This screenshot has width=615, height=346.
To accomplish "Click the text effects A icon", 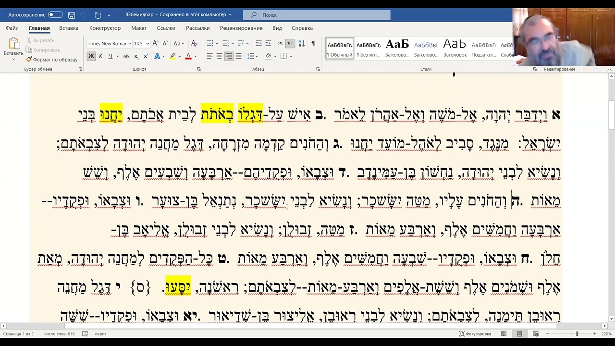I will pyautogui.click(x=157, y=56).
